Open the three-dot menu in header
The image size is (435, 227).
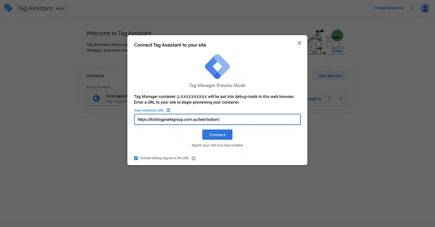[413, 8]
